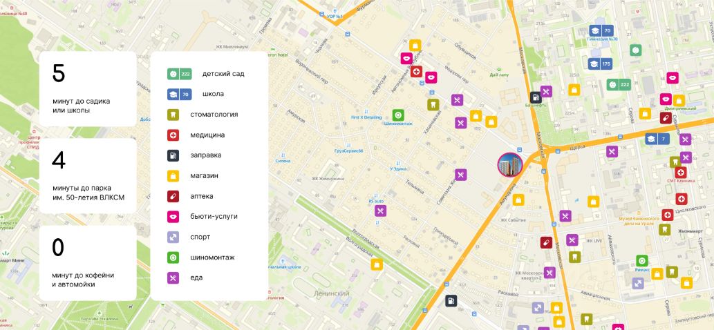Click the ЖК Событие map label
This screenshot has width=714, height=330.
coord(513,220)
